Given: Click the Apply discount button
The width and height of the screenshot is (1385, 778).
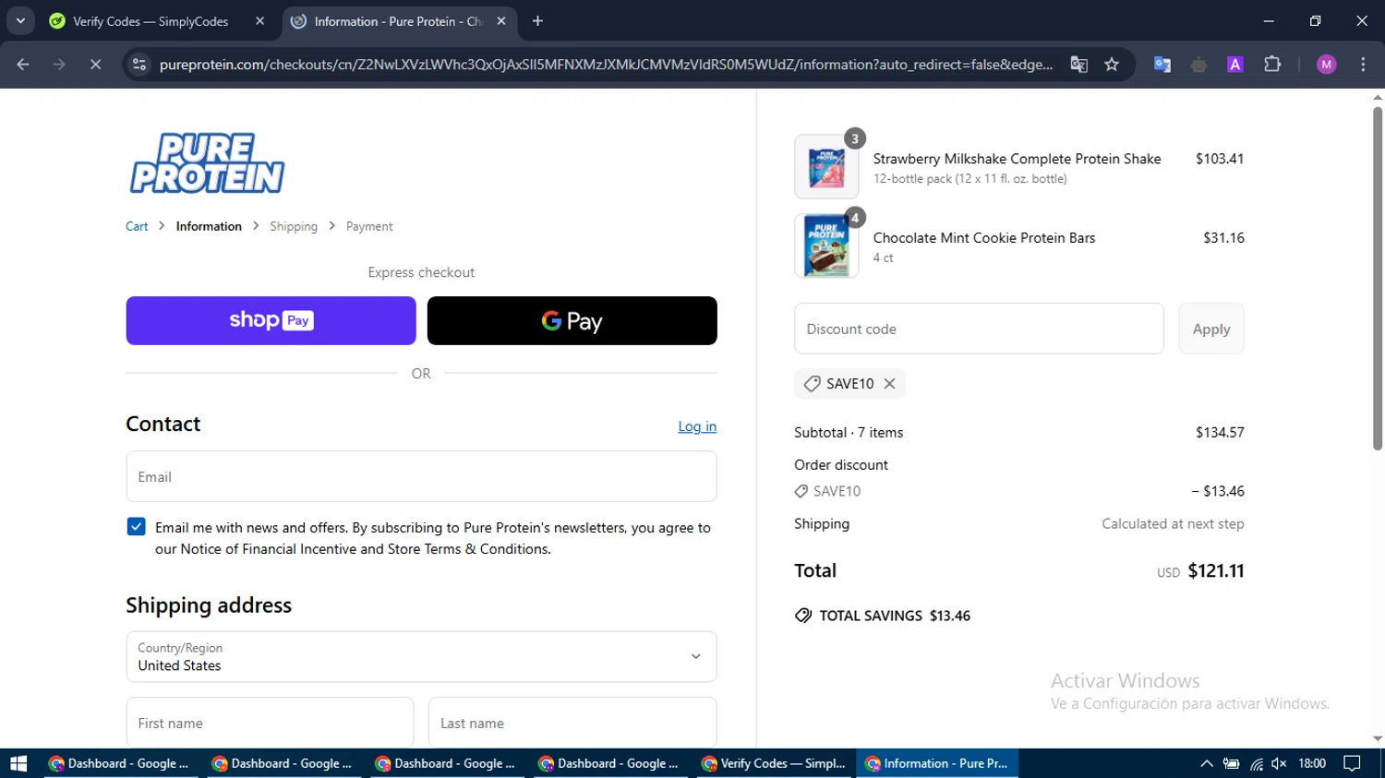Looking at the screenshot, I should pos(1210,329).
